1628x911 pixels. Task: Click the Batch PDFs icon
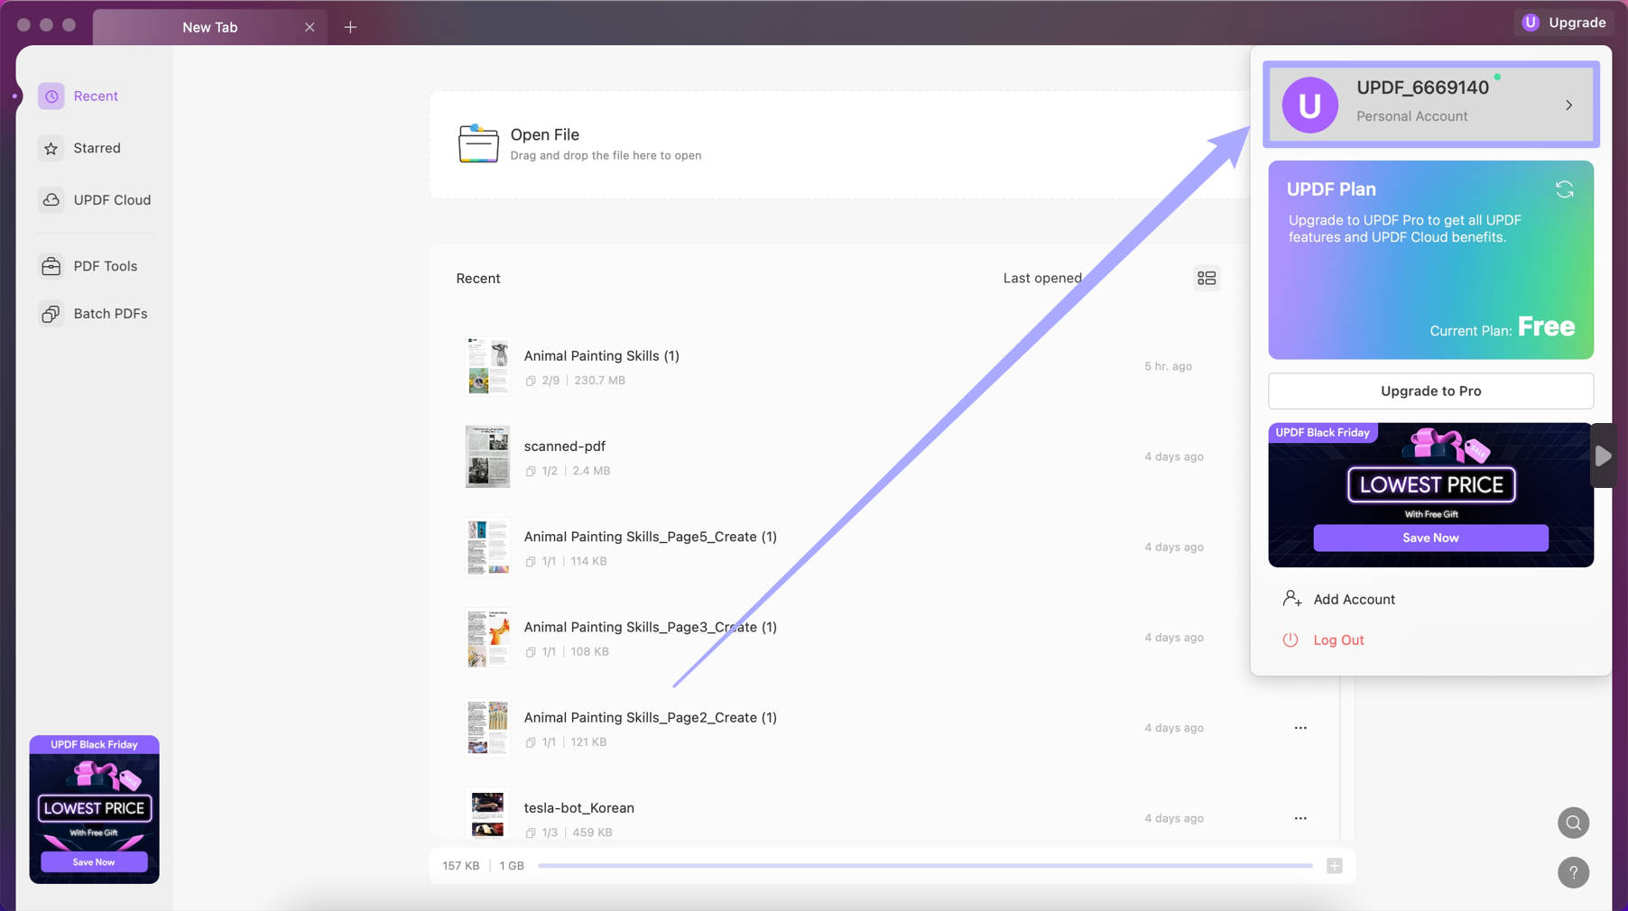51,314
